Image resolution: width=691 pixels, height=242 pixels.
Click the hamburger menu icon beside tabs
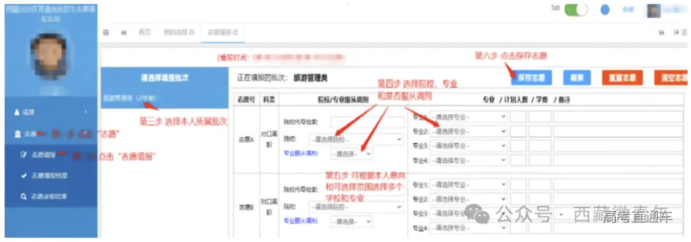(x=106, y=33)
